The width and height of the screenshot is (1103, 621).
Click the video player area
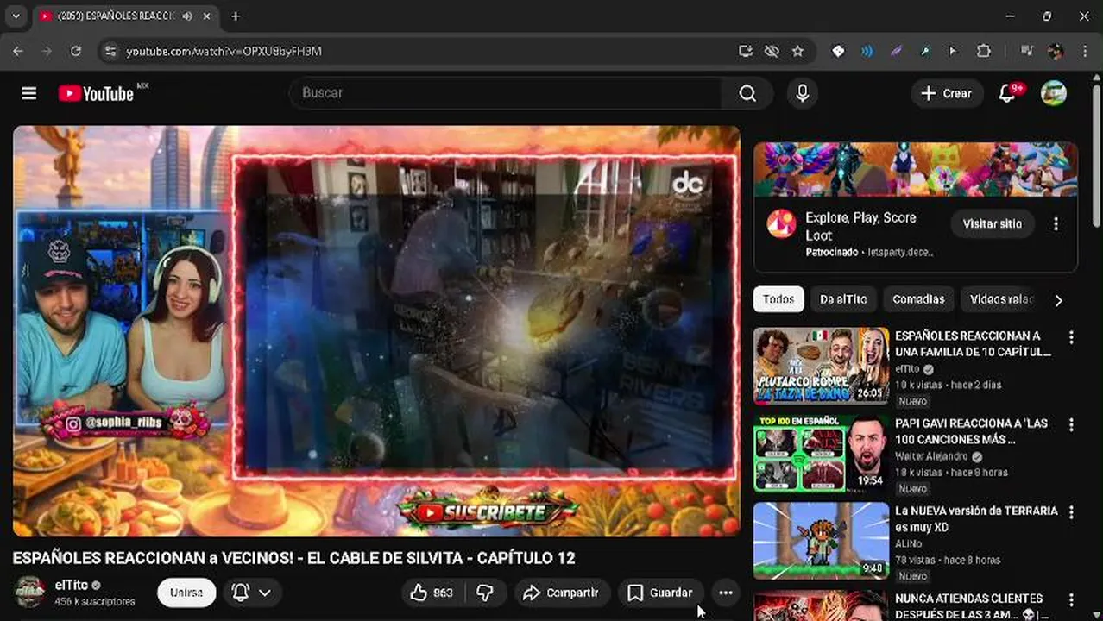click(376, 331)
